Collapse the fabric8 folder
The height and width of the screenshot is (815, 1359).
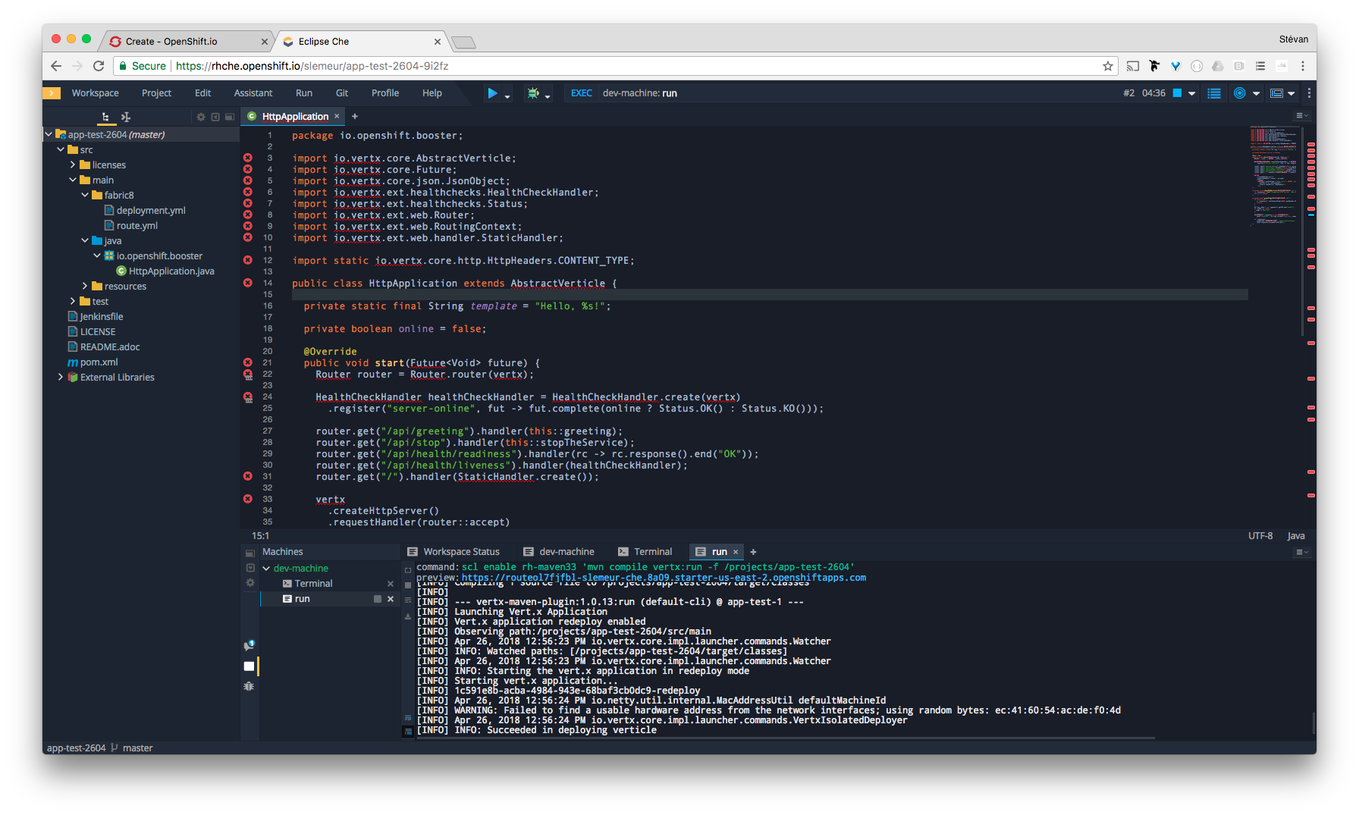85,195
